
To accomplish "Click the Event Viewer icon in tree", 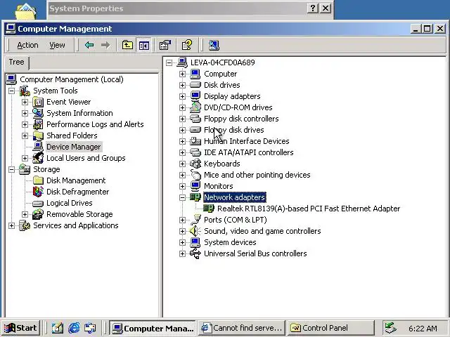I will point(38,102).
